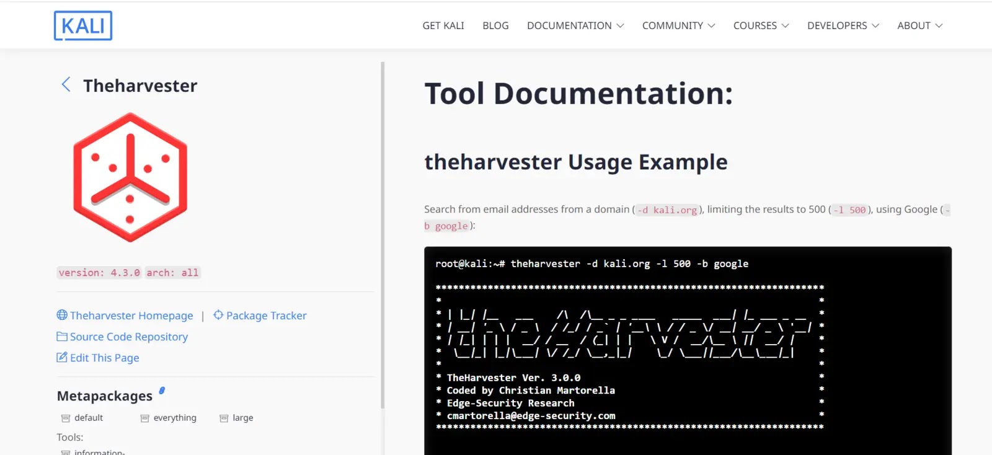Click the -l 500 inline code
Viewport: 992px width, 455px height.
tap(849, 210)
